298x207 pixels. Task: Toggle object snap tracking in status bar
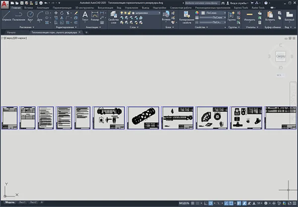(226, 203)
